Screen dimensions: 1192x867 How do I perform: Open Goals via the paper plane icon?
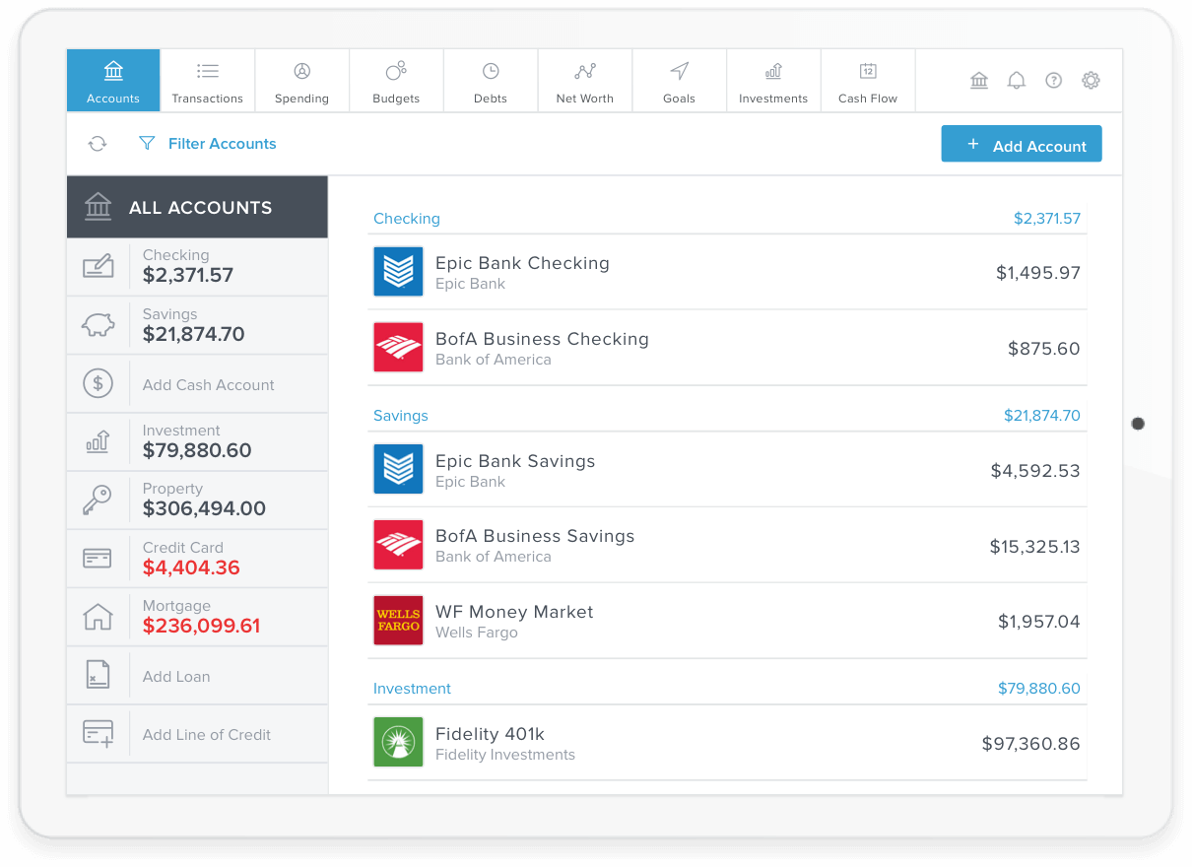[x=679, y=71]
